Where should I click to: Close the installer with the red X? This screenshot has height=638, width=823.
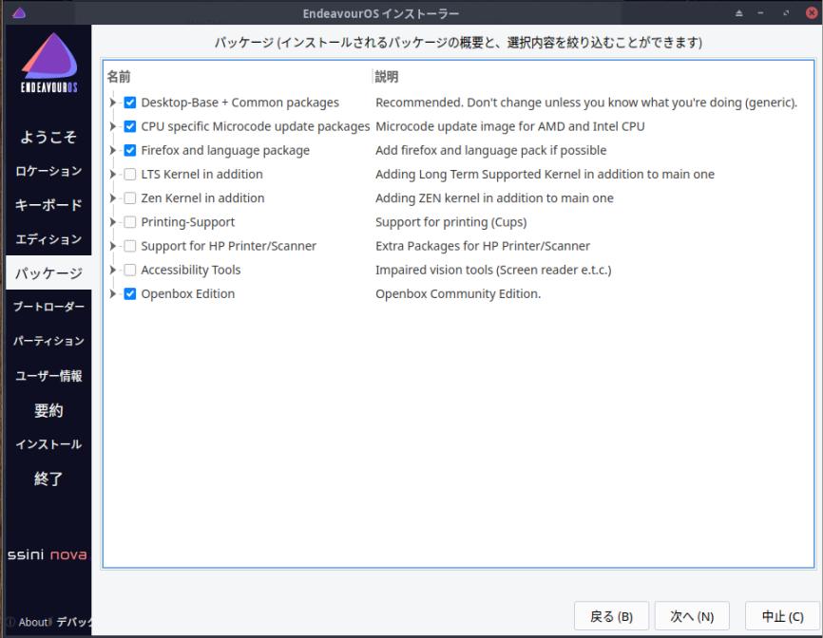click(x=812, y=13)
